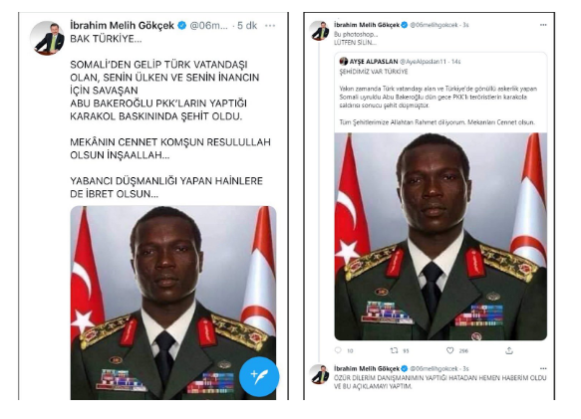581x419 pixels.
Task: Click the ÖZÜR DİLERİM apology reply text
Action: coord(440,382)
